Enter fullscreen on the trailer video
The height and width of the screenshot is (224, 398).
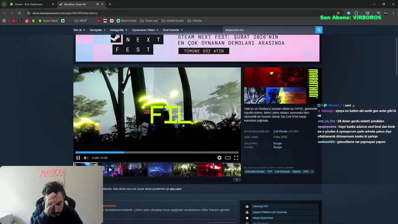236,158
